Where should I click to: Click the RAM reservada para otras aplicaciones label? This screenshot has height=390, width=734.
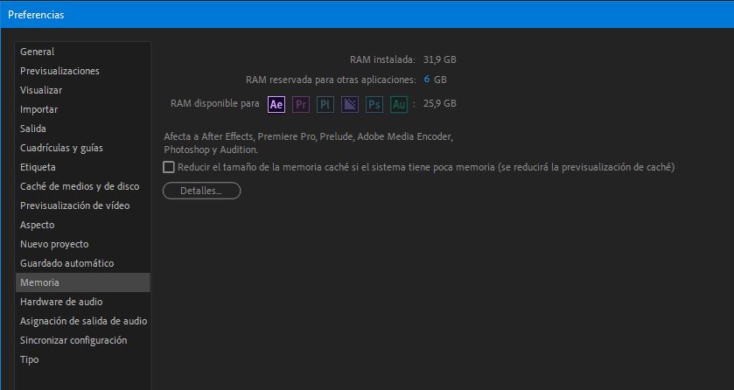tap(331, 80)
